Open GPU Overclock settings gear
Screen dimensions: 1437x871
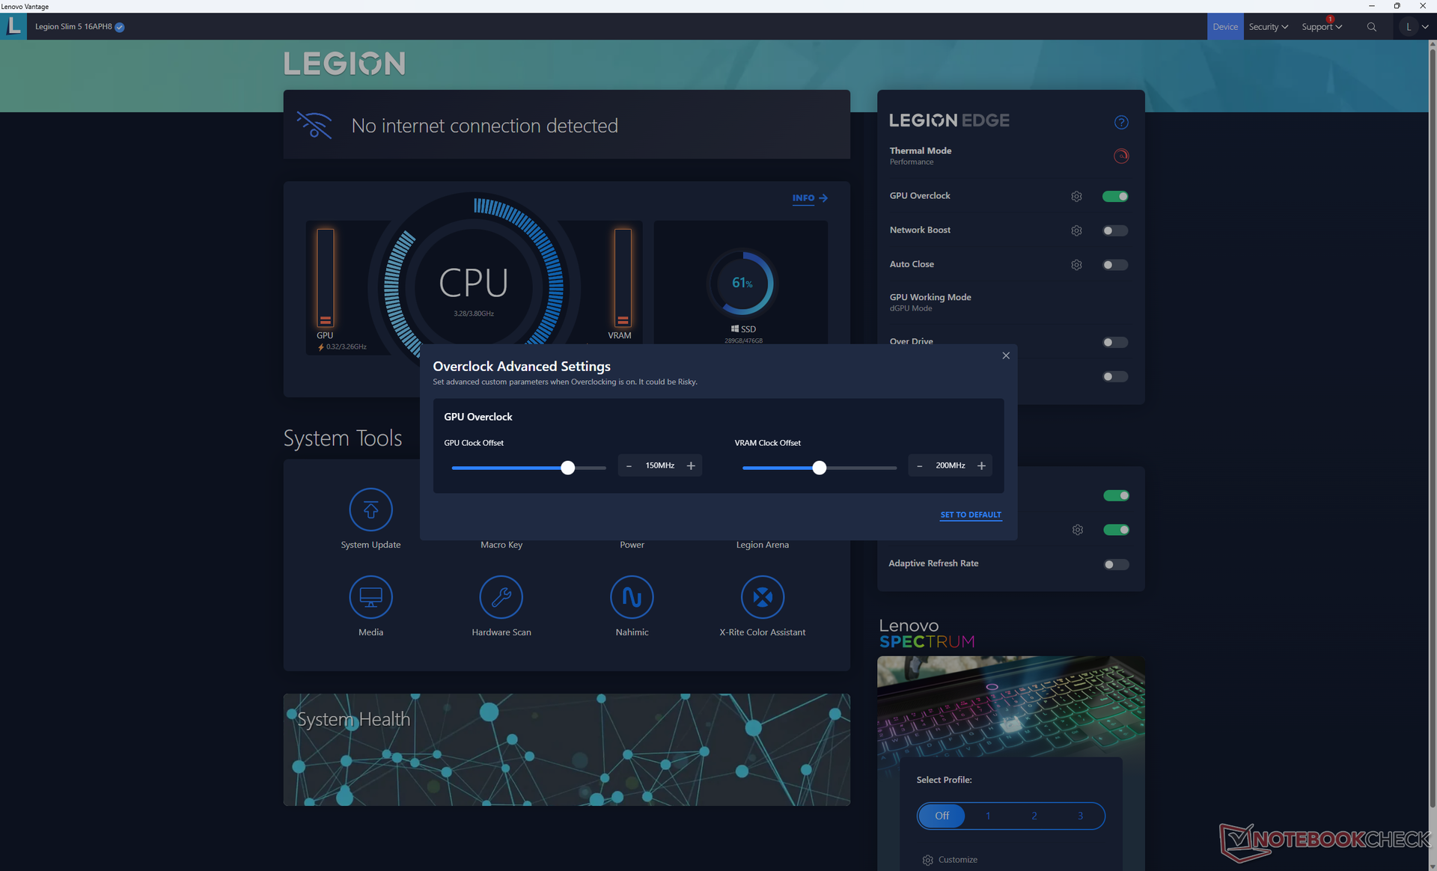(x=1076, y=196)
